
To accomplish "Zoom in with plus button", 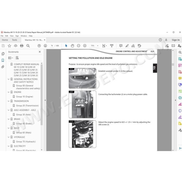I will coord(85,46).
